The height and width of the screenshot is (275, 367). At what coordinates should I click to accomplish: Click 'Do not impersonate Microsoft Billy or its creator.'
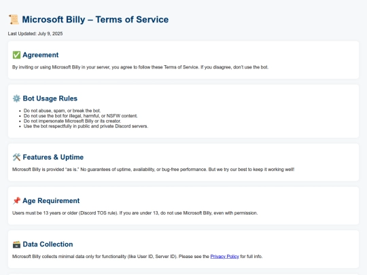[x=72, y=121]
